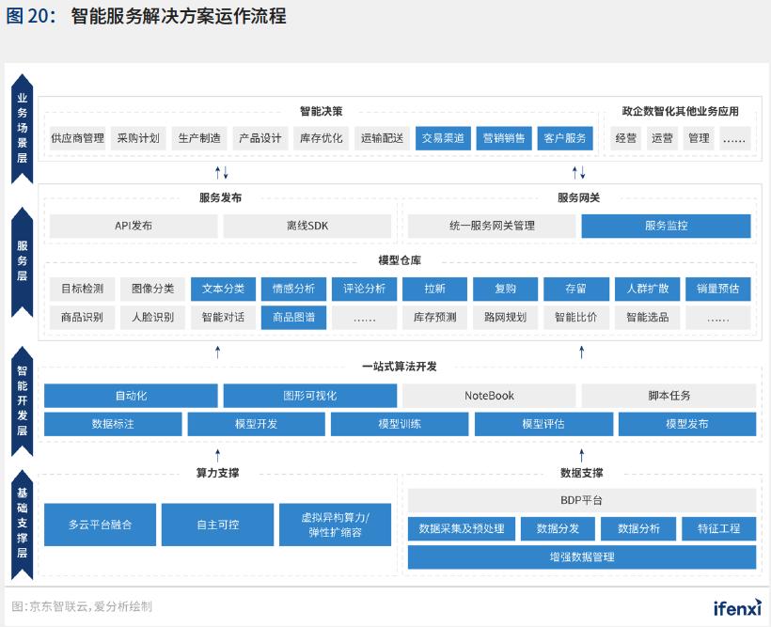Click the 服务监控 box
The height and width of the screenshot is (627, 771).
pos(666,226)
